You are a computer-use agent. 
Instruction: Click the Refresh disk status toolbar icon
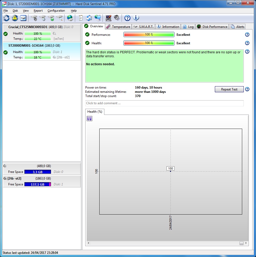pos(6,18)
